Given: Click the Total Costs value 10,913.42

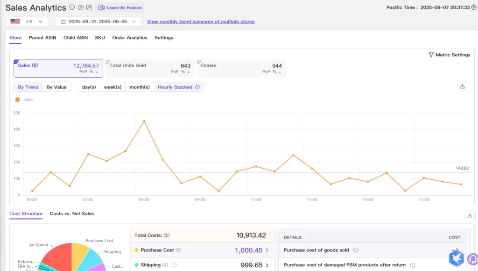Looking at the screenshot, I should (251, 235).
